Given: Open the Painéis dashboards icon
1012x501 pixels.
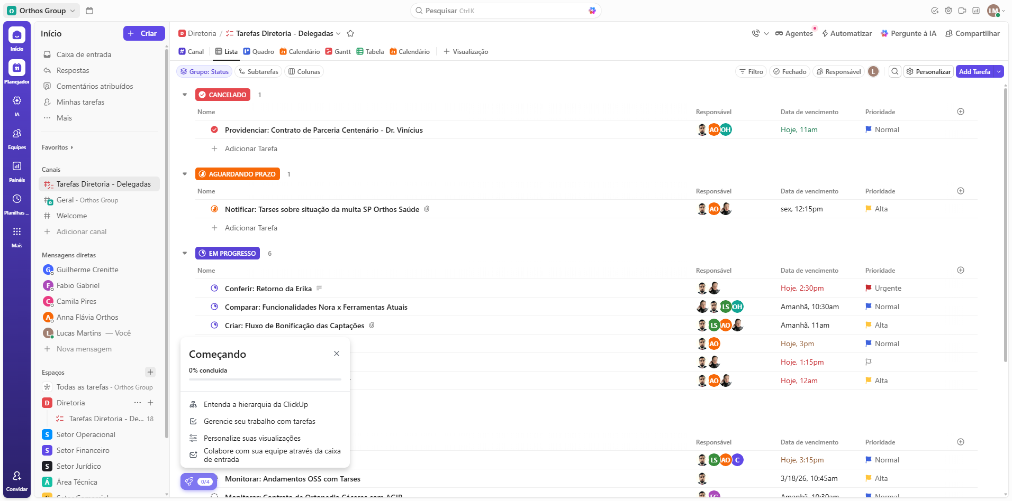Looking at the screenshot, I should [17, 166].
